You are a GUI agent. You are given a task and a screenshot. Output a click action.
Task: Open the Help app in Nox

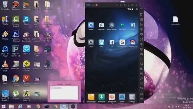pyautogui.click(x=101, y=43)
